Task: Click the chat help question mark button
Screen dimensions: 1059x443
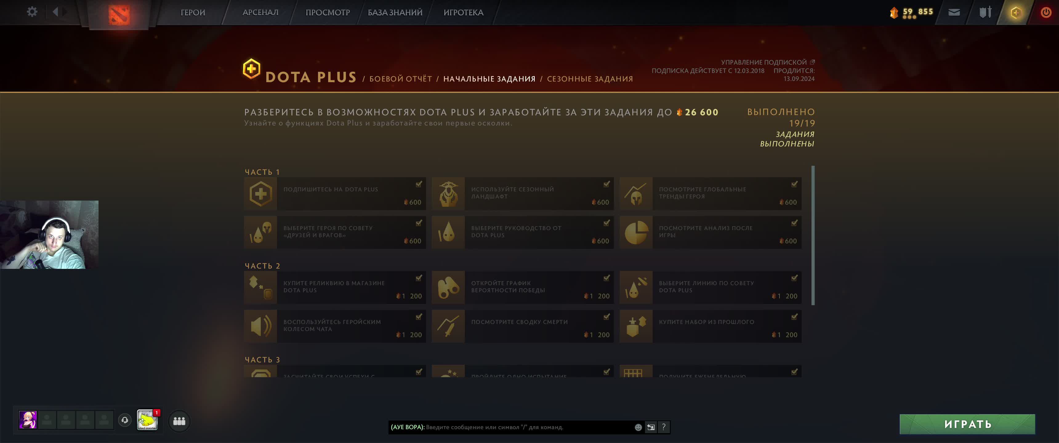Action: tap(663, 427)
